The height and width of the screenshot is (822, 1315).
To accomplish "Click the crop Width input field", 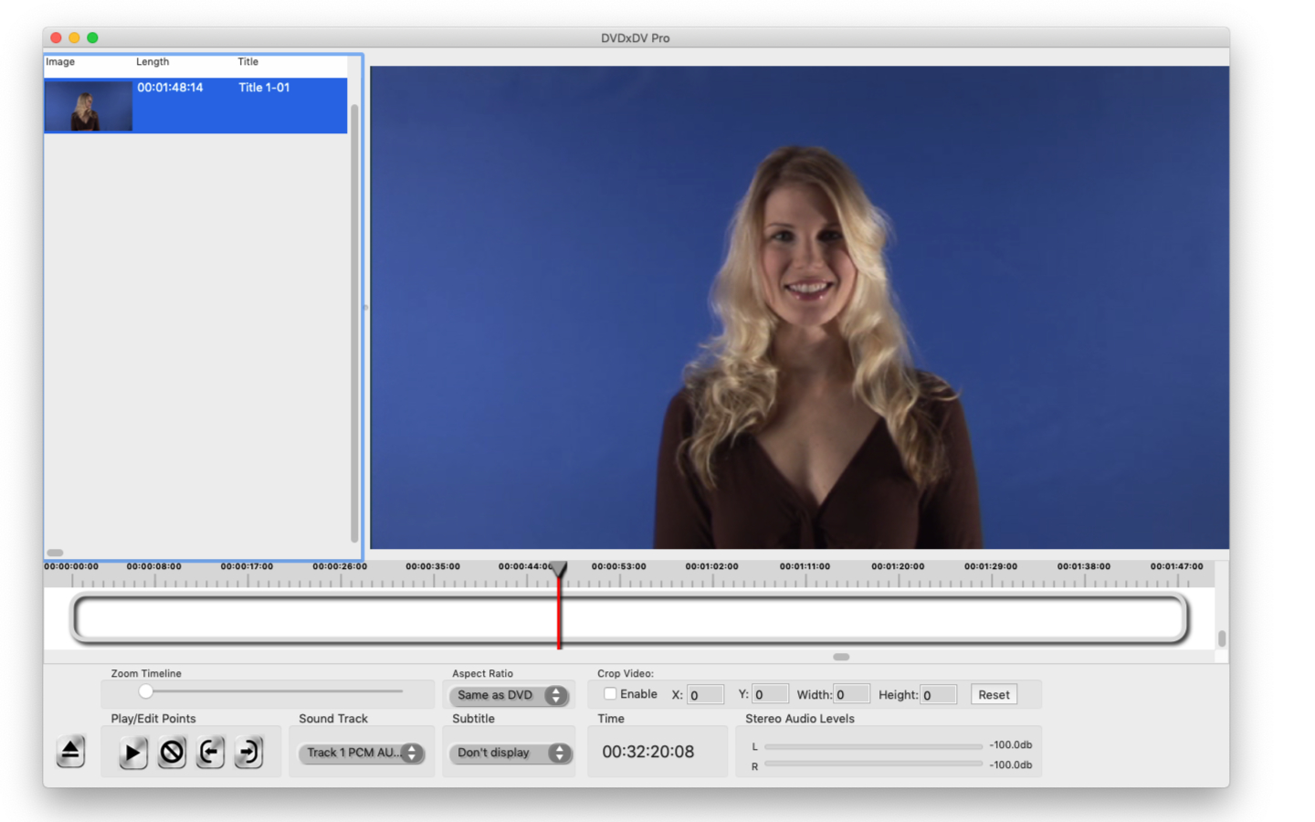I will coord(851,695).
